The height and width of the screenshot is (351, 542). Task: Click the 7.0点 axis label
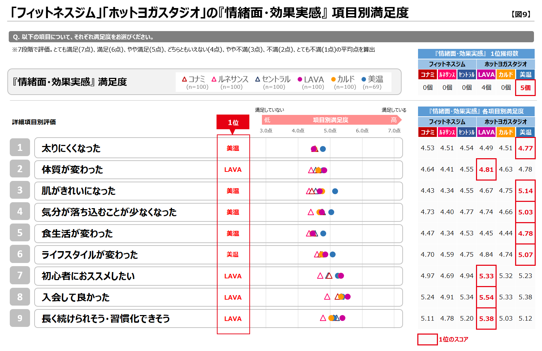point(394,131)
